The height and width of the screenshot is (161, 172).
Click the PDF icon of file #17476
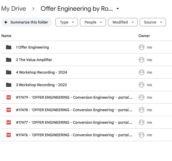(9, 135)
